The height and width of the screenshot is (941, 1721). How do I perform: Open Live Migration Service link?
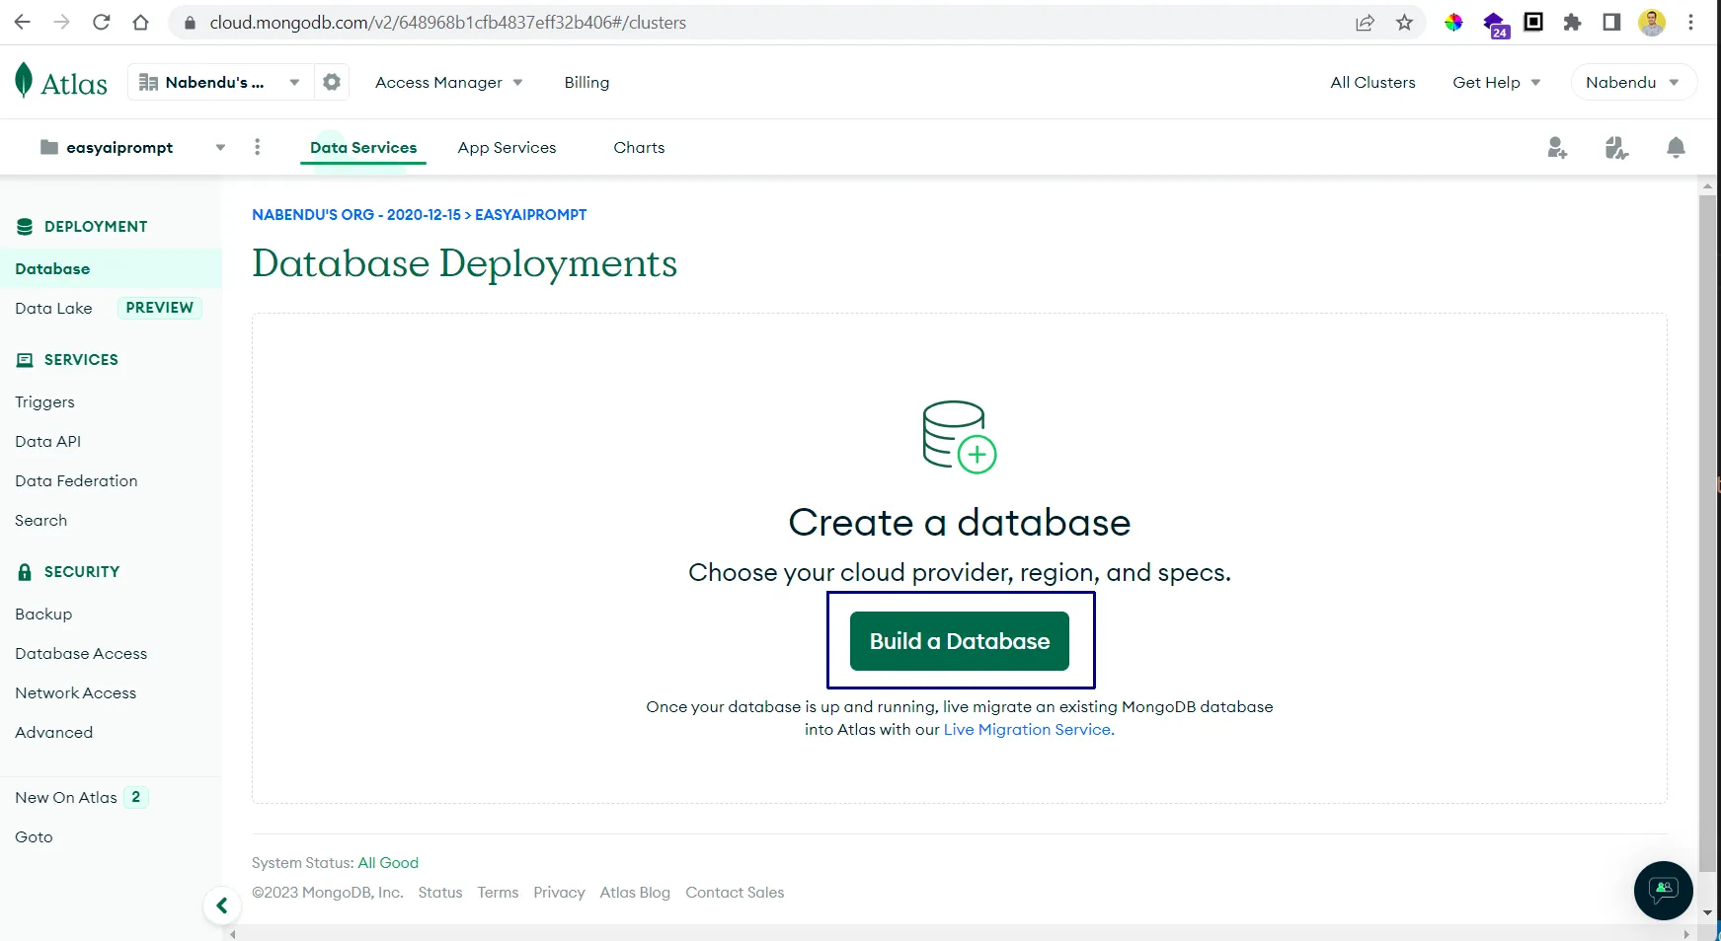coord(1028,729)
